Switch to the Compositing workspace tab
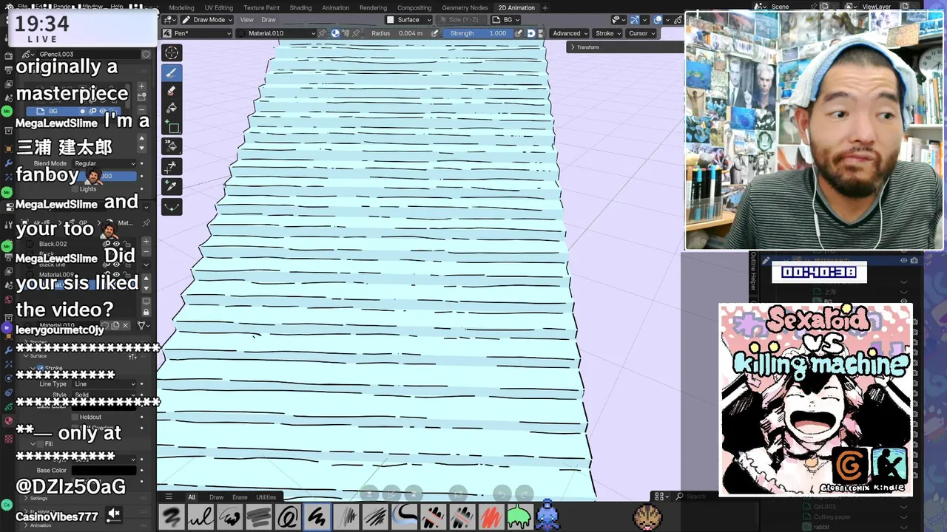This screenshot has height=532, width=947. coord(414,7)
